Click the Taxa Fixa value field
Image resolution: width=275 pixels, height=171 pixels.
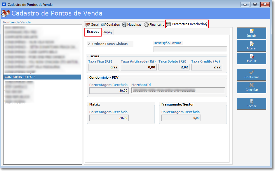point(104,67)
